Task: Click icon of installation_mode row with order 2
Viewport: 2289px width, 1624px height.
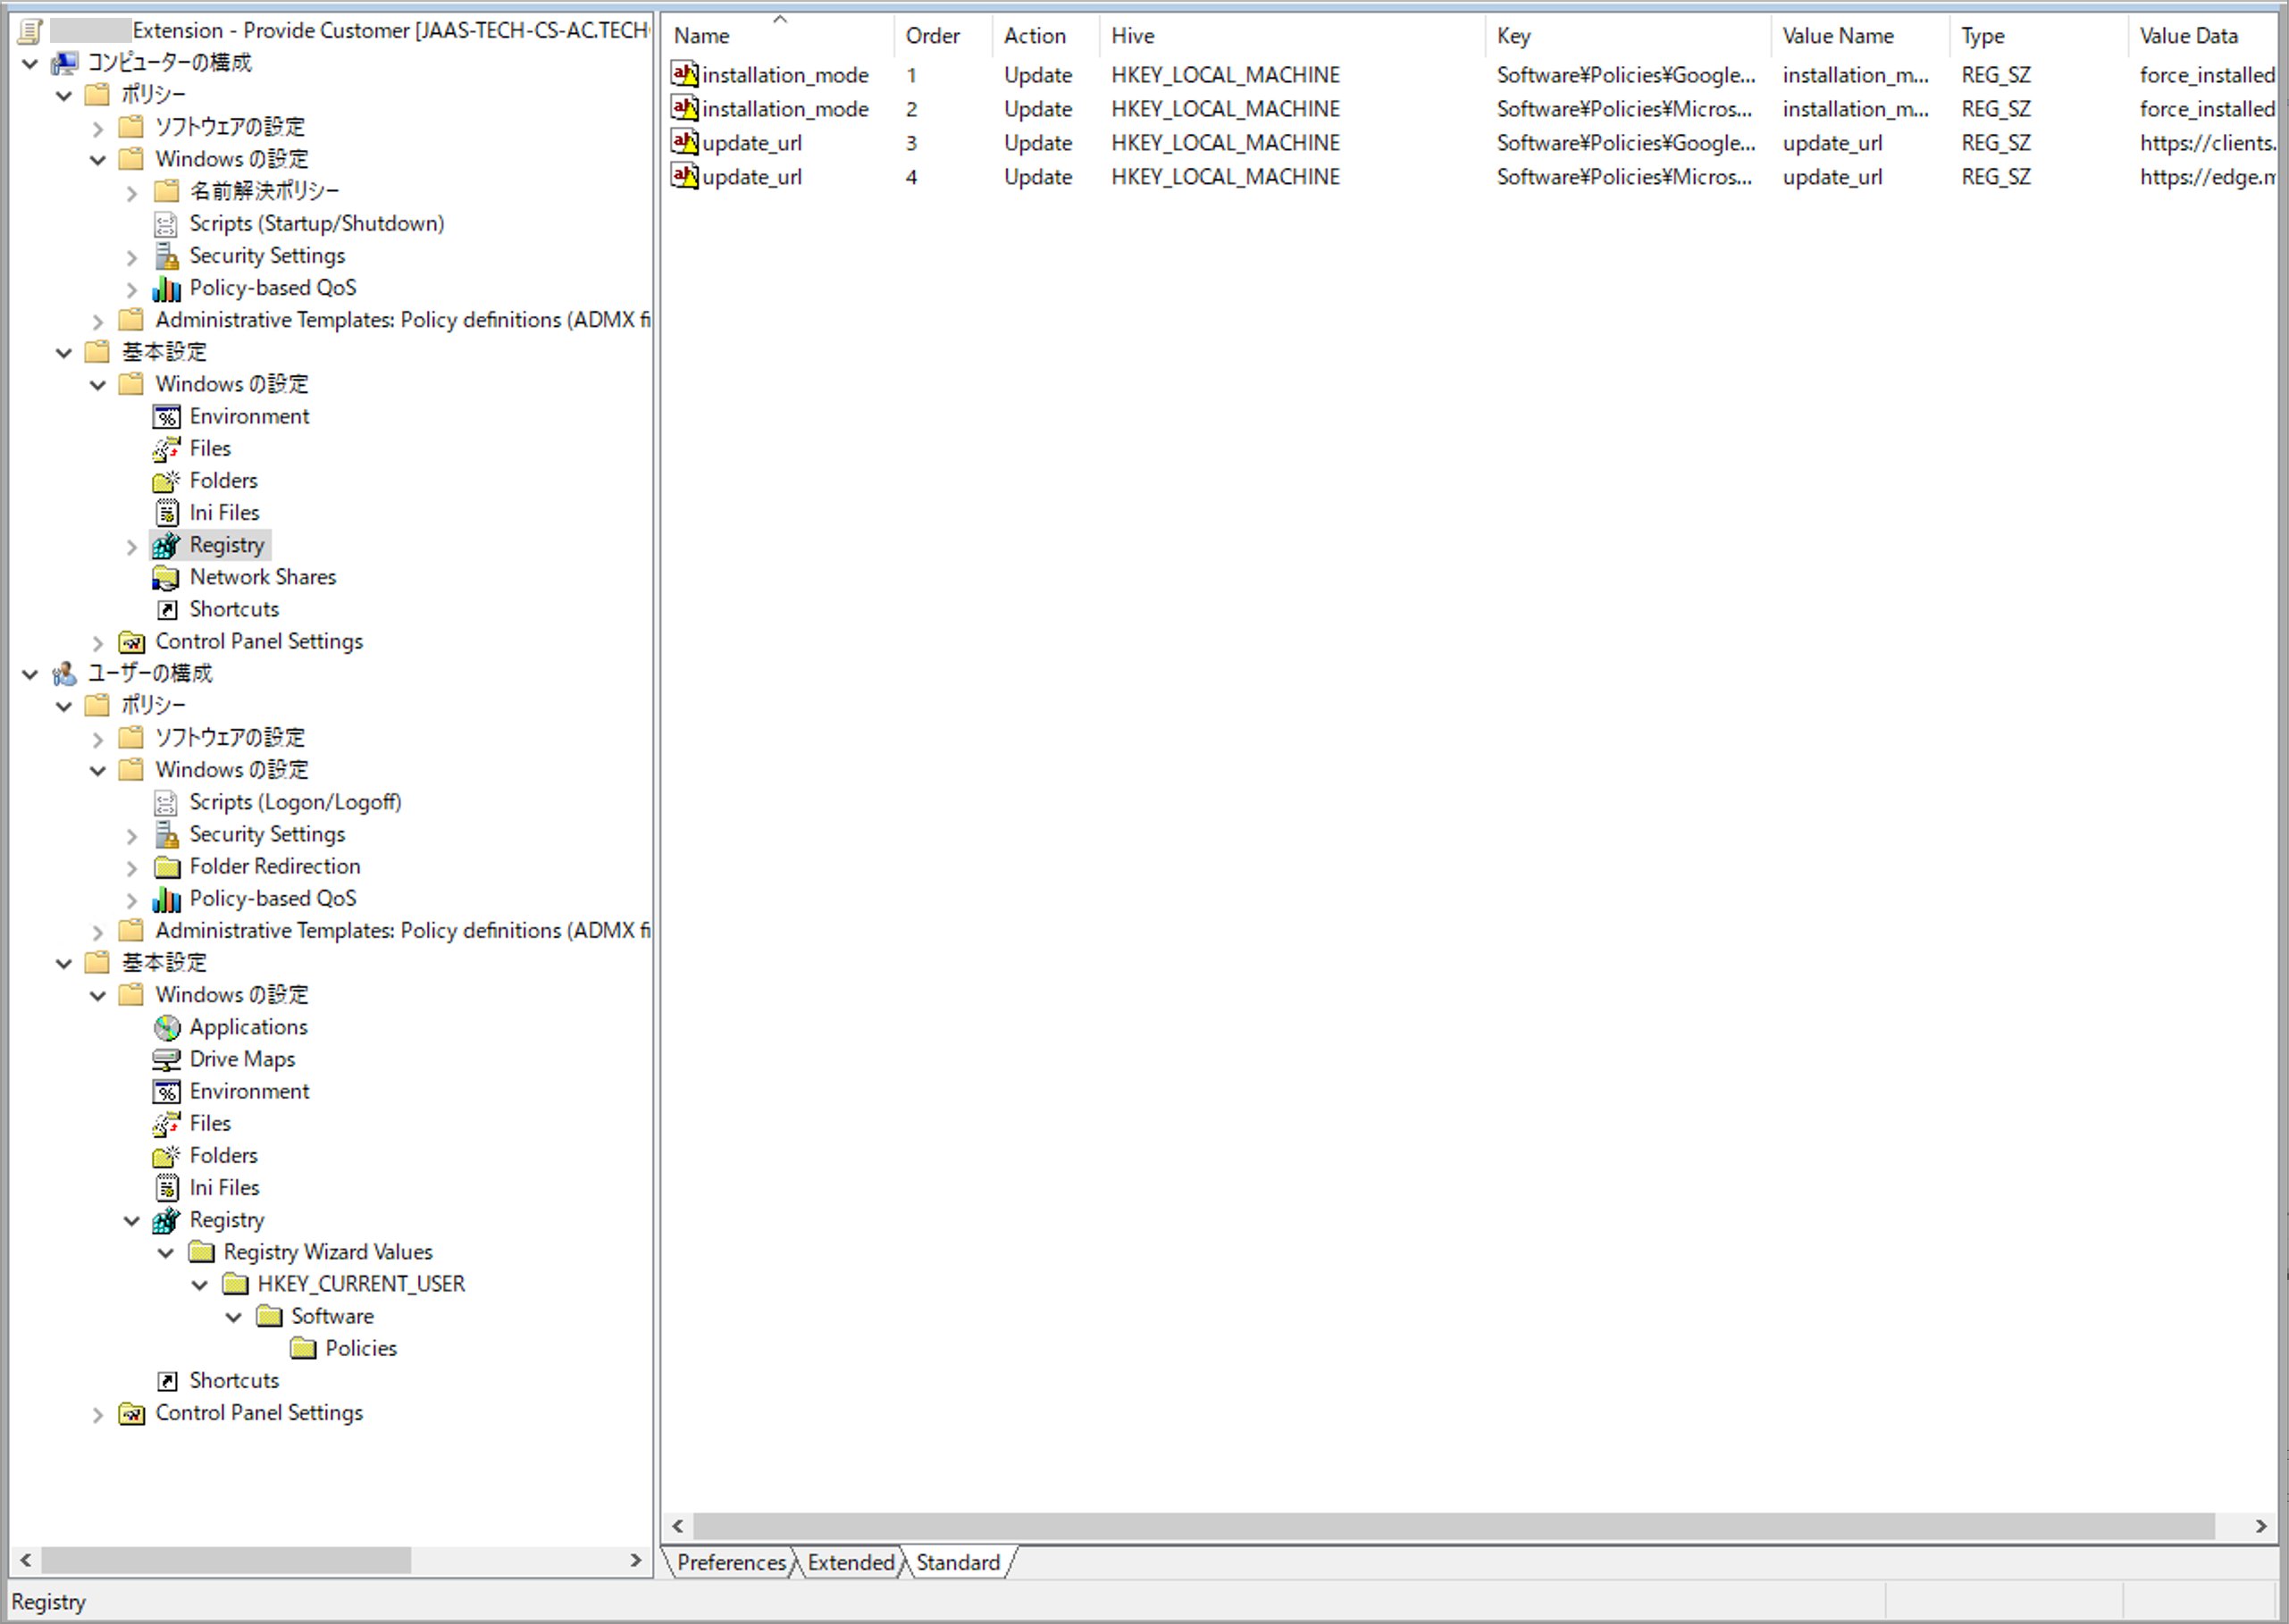Action: (684, 108)
